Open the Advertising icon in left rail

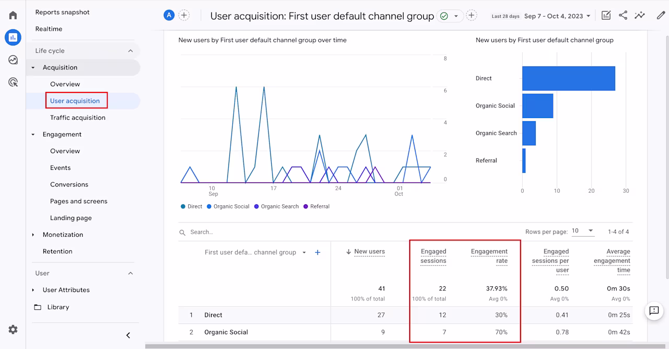click(13, 82)
